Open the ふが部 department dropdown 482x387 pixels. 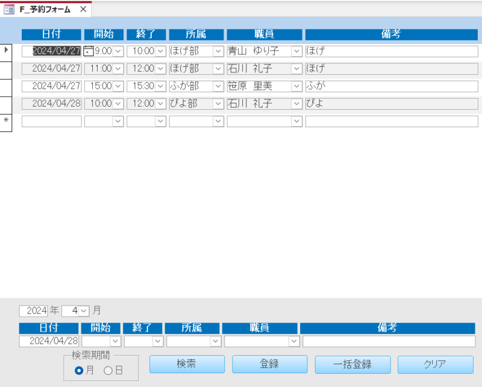[x=218, y=86]
